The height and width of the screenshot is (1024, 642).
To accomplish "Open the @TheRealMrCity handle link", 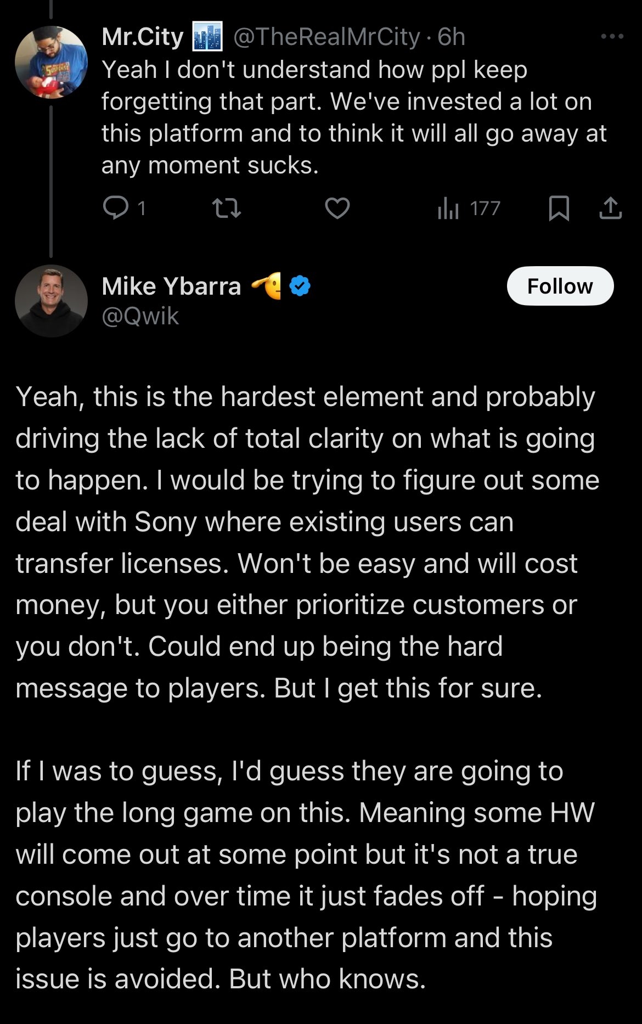I will 326,37.
